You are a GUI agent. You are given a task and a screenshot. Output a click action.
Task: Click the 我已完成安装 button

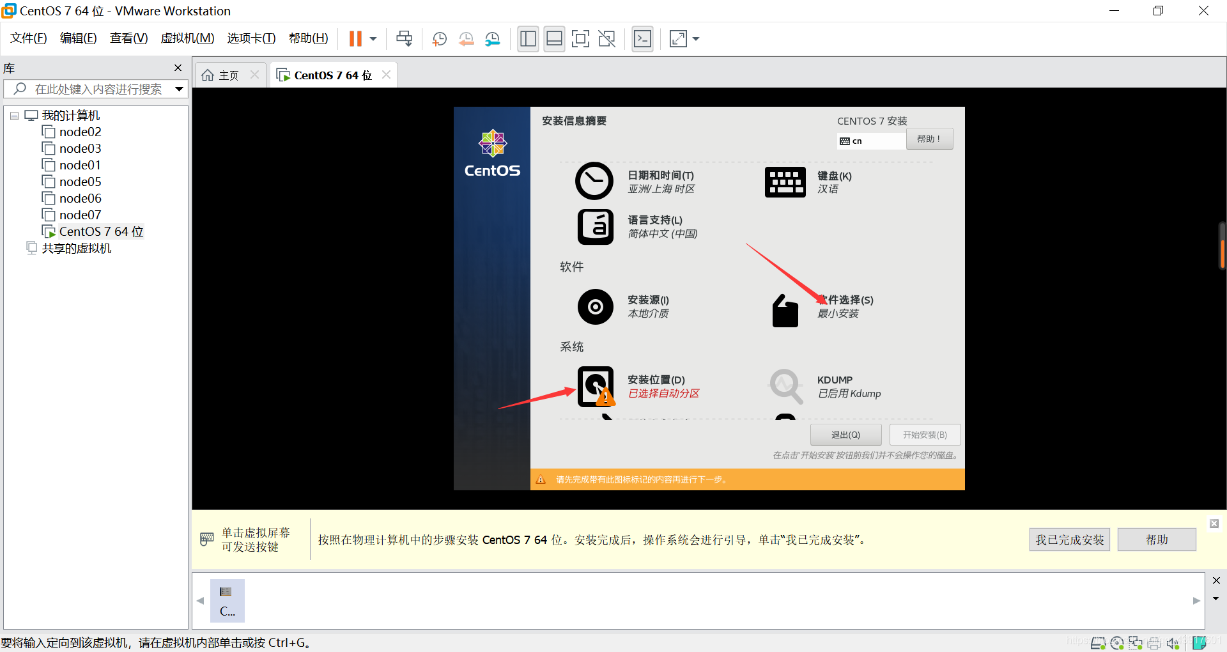click(x=1069, y=539)
